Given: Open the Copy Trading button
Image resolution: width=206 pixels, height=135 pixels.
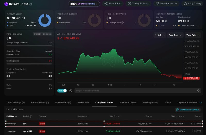Looking at the screenshot, I should (192, 4).
